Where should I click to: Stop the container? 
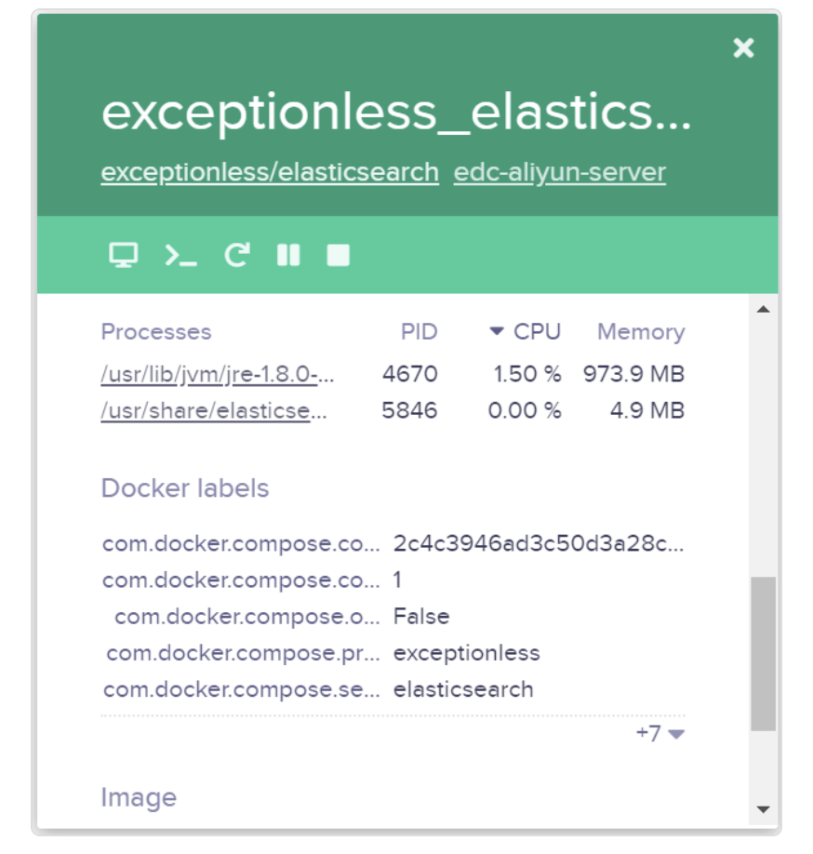click(339, 255)
